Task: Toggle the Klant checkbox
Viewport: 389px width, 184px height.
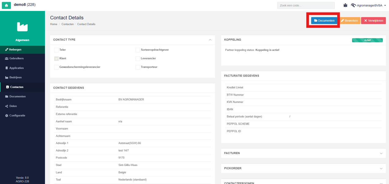Action: point(57,59)
